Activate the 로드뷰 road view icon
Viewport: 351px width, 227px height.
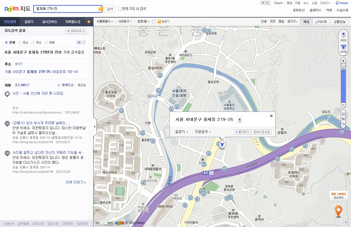(x=343, y=36)
